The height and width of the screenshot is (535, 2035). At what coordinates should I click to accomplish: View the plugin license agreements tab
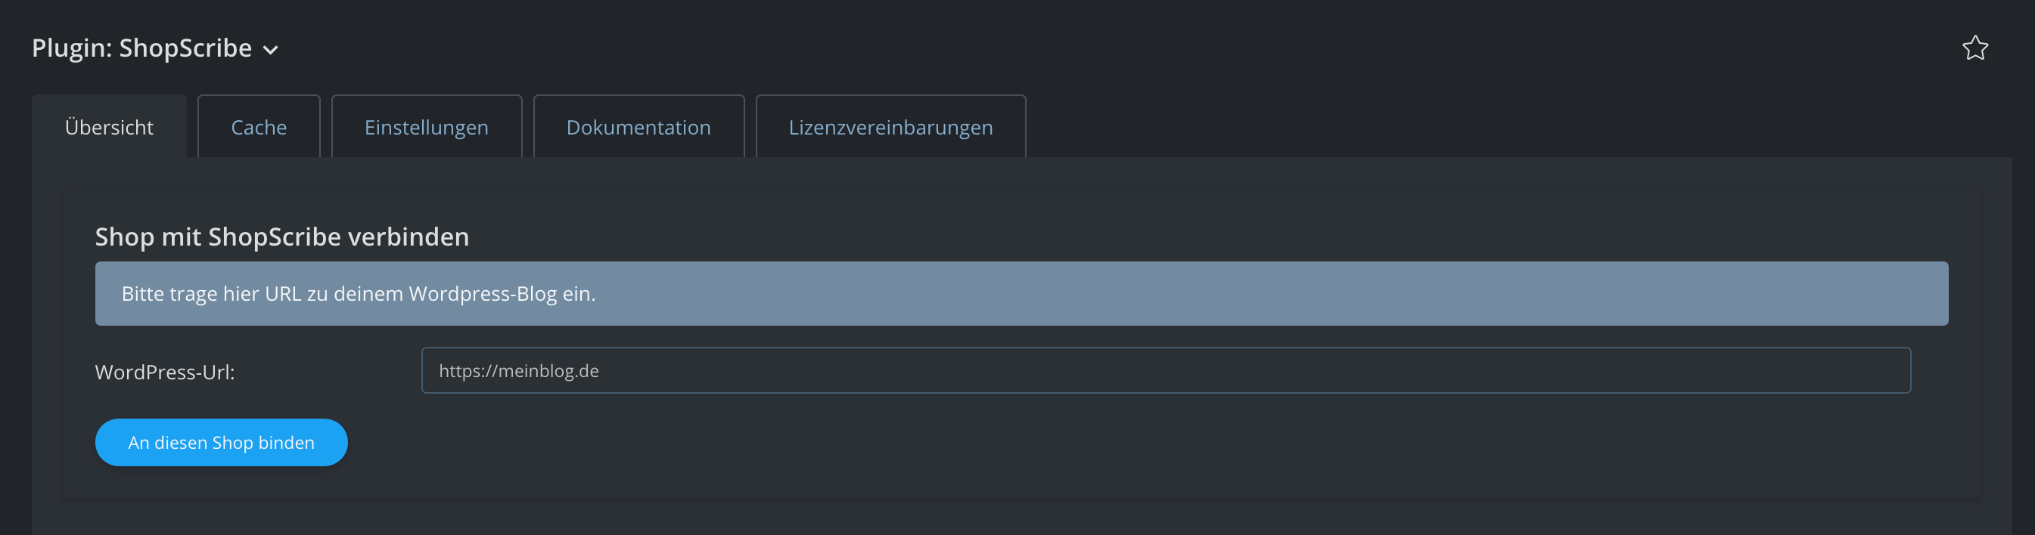(890, 127)
